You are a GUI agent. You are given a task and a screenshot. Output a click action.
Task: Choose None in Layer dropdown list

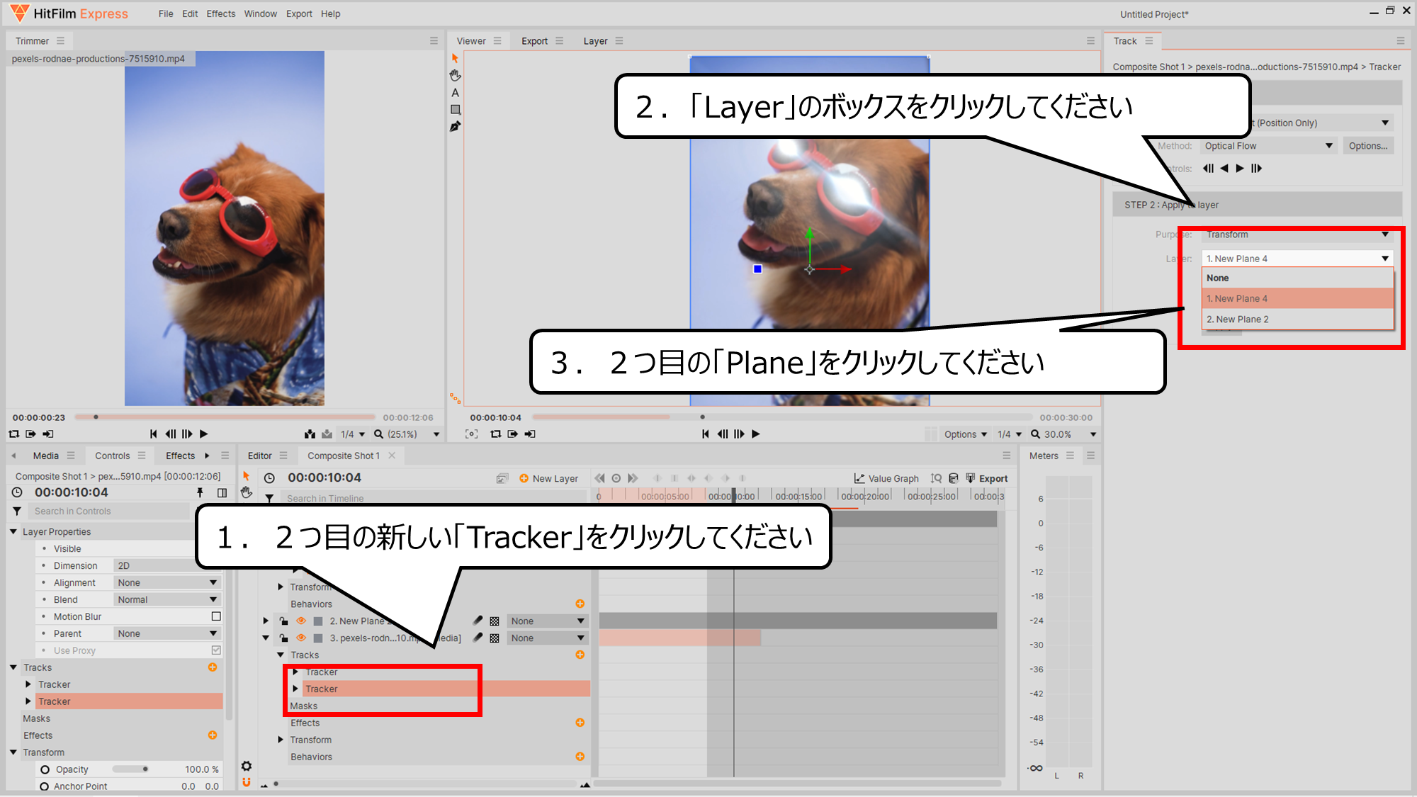pyautogui.click(x=1297, y=278)
